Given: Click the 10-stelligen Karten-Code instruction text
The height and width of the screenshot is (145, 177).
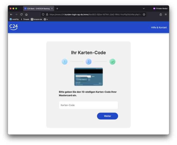Looking at the screenshot, I should pyautogui.click(x=88, y=94).
